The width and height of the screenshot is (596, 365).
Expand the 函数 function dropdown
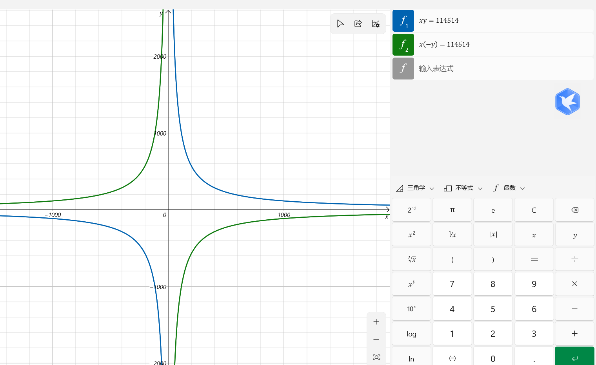509,188
